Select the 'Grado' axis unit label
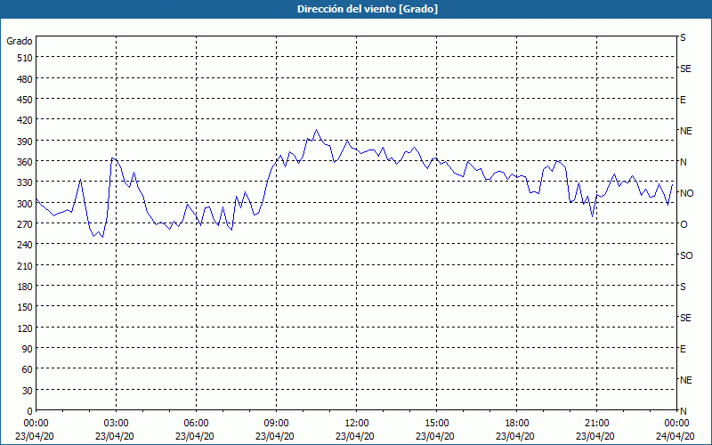Screen dimensions: 712x445 [20, 41]
